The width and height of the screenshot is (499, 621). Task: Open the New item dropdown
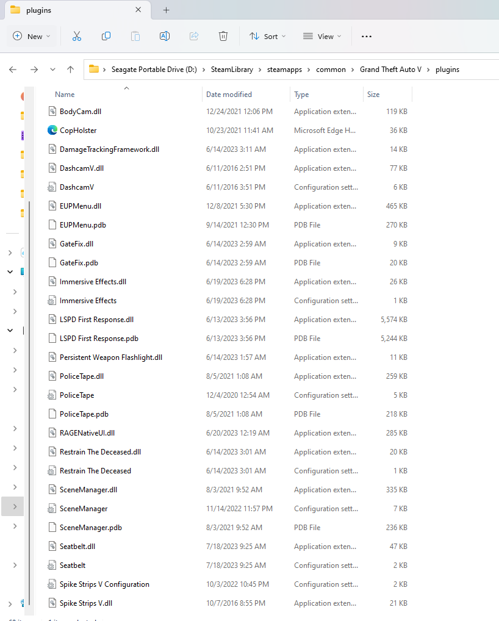(x=32, y=37)
